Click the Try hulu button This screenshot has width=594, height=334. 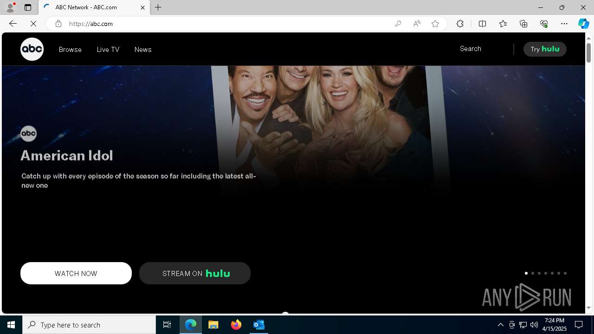(x=545, y=49)
